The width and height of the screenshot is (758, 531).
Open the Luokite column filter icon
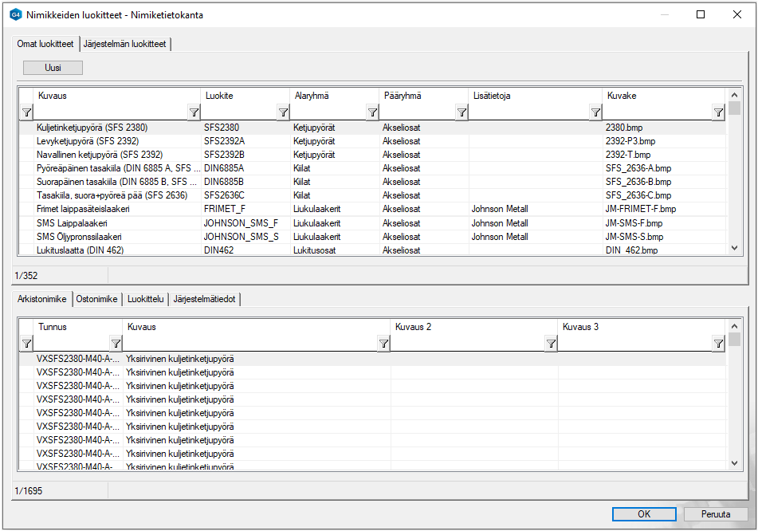(x=283, y=113)
